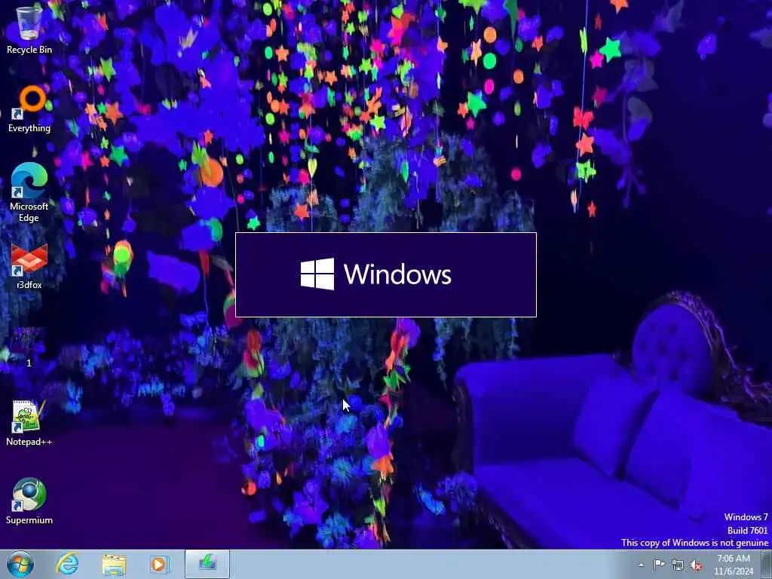
Task: Click the muted volume speaker icon
Action: pyautogui.click(x=696, y=565)
